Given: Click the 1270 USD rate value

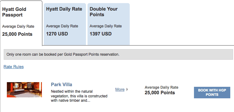Looking at the screenshot, I should coord(57,34).
